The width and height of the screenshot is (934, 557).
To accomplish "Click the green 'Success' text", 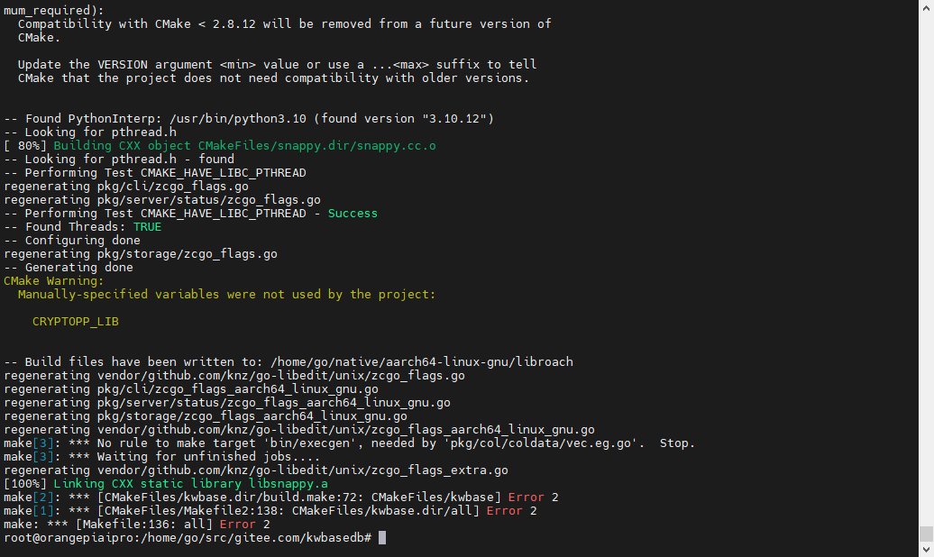I will pos(353,214).
